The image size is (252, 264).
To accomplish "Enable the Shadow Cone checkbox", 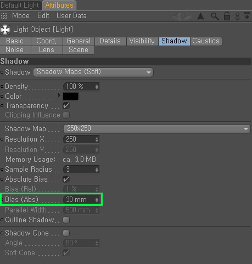I will coord(66,233).
